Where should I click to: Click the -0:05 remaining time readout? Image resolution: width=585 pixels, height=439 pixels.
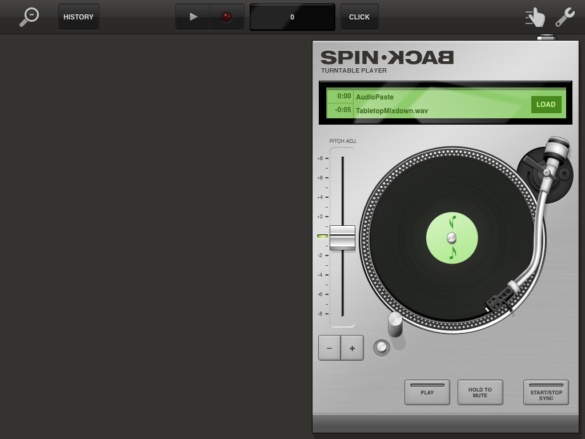(343, 110)
